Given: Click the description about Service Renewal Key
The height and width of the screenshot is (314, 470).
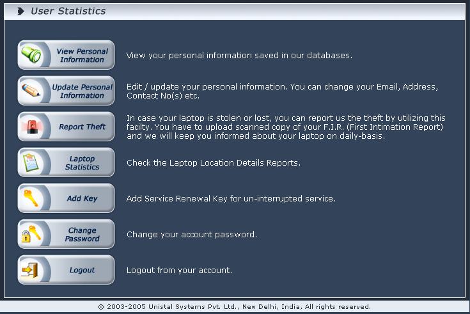Looking at the screenshot, I should pos(231,199).
